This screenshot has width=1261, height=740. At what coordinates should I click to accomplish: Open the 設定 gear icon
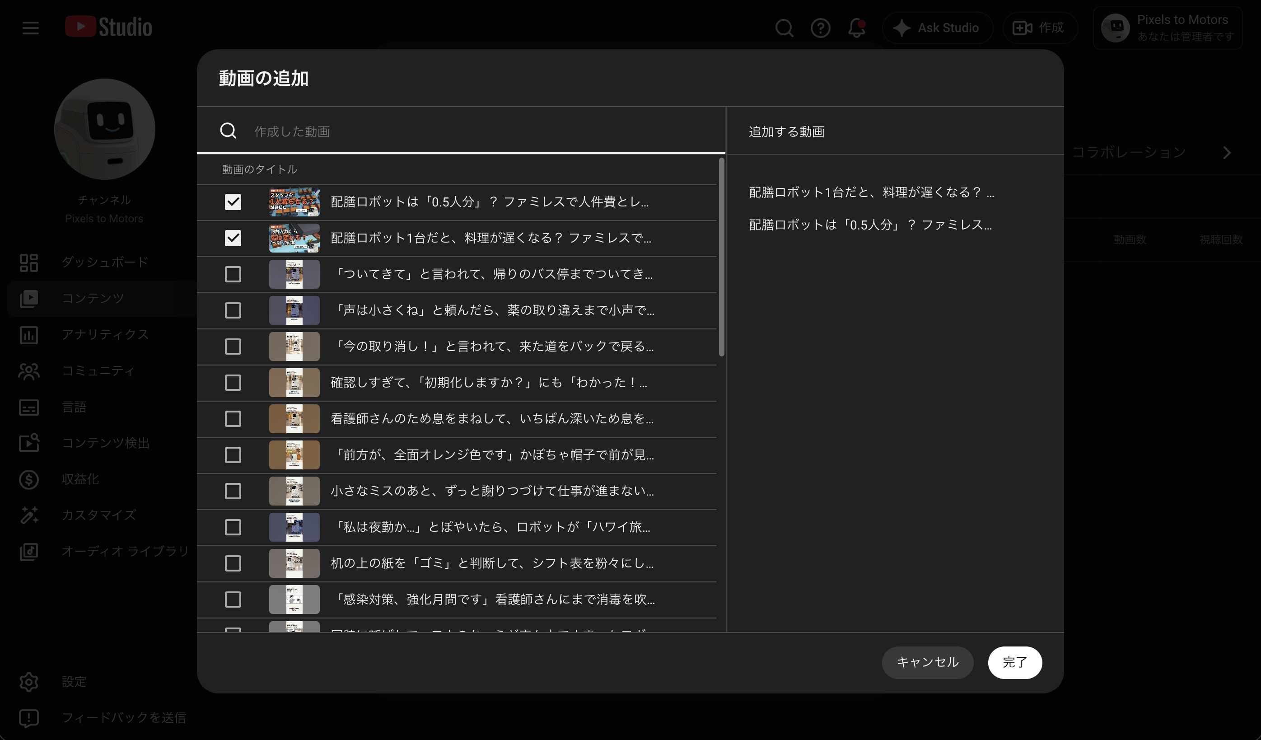(x=29, y=681)
